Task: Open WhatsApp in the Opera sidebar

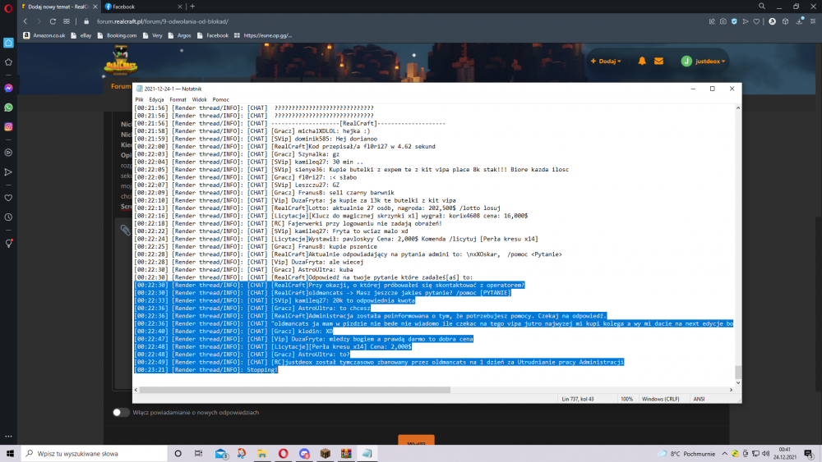Action: (8, 107)
